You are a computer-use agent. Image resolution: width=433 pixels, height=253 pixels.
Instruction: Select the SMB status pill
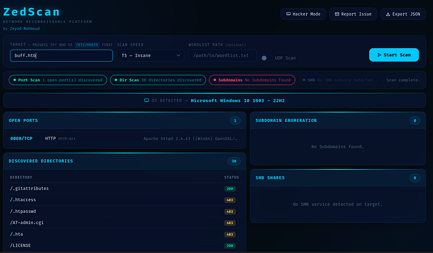point(340,80)
